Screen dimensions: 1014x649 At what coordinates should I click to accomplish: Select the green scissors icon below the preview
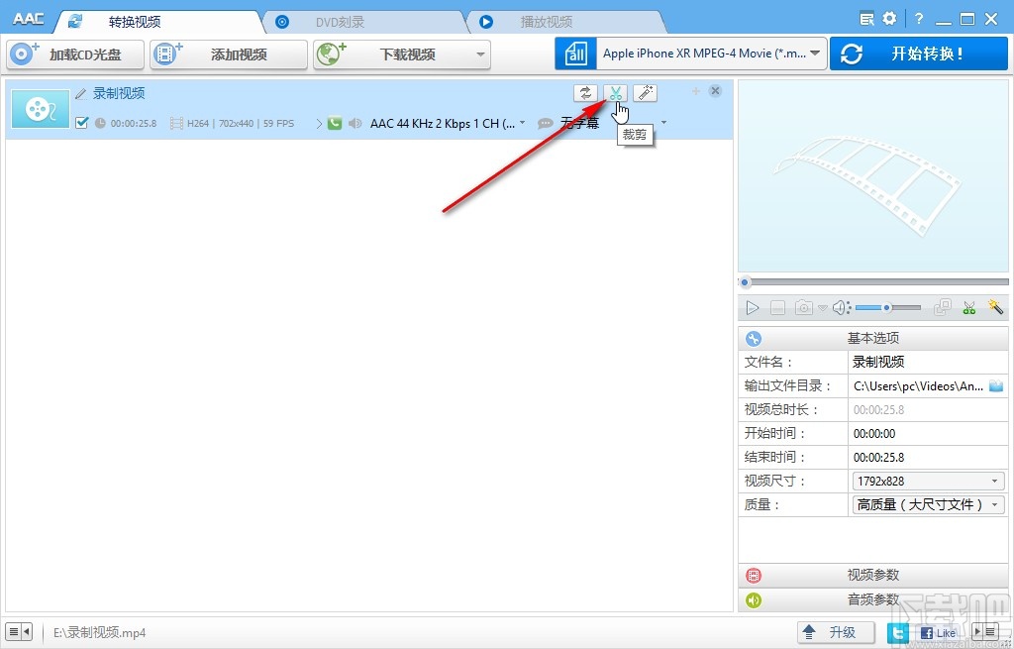[x=968, y=307]
